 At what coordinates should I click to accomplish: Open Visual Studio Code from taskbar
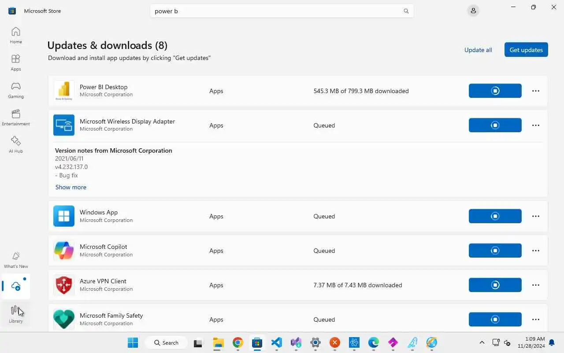point(277,342)
